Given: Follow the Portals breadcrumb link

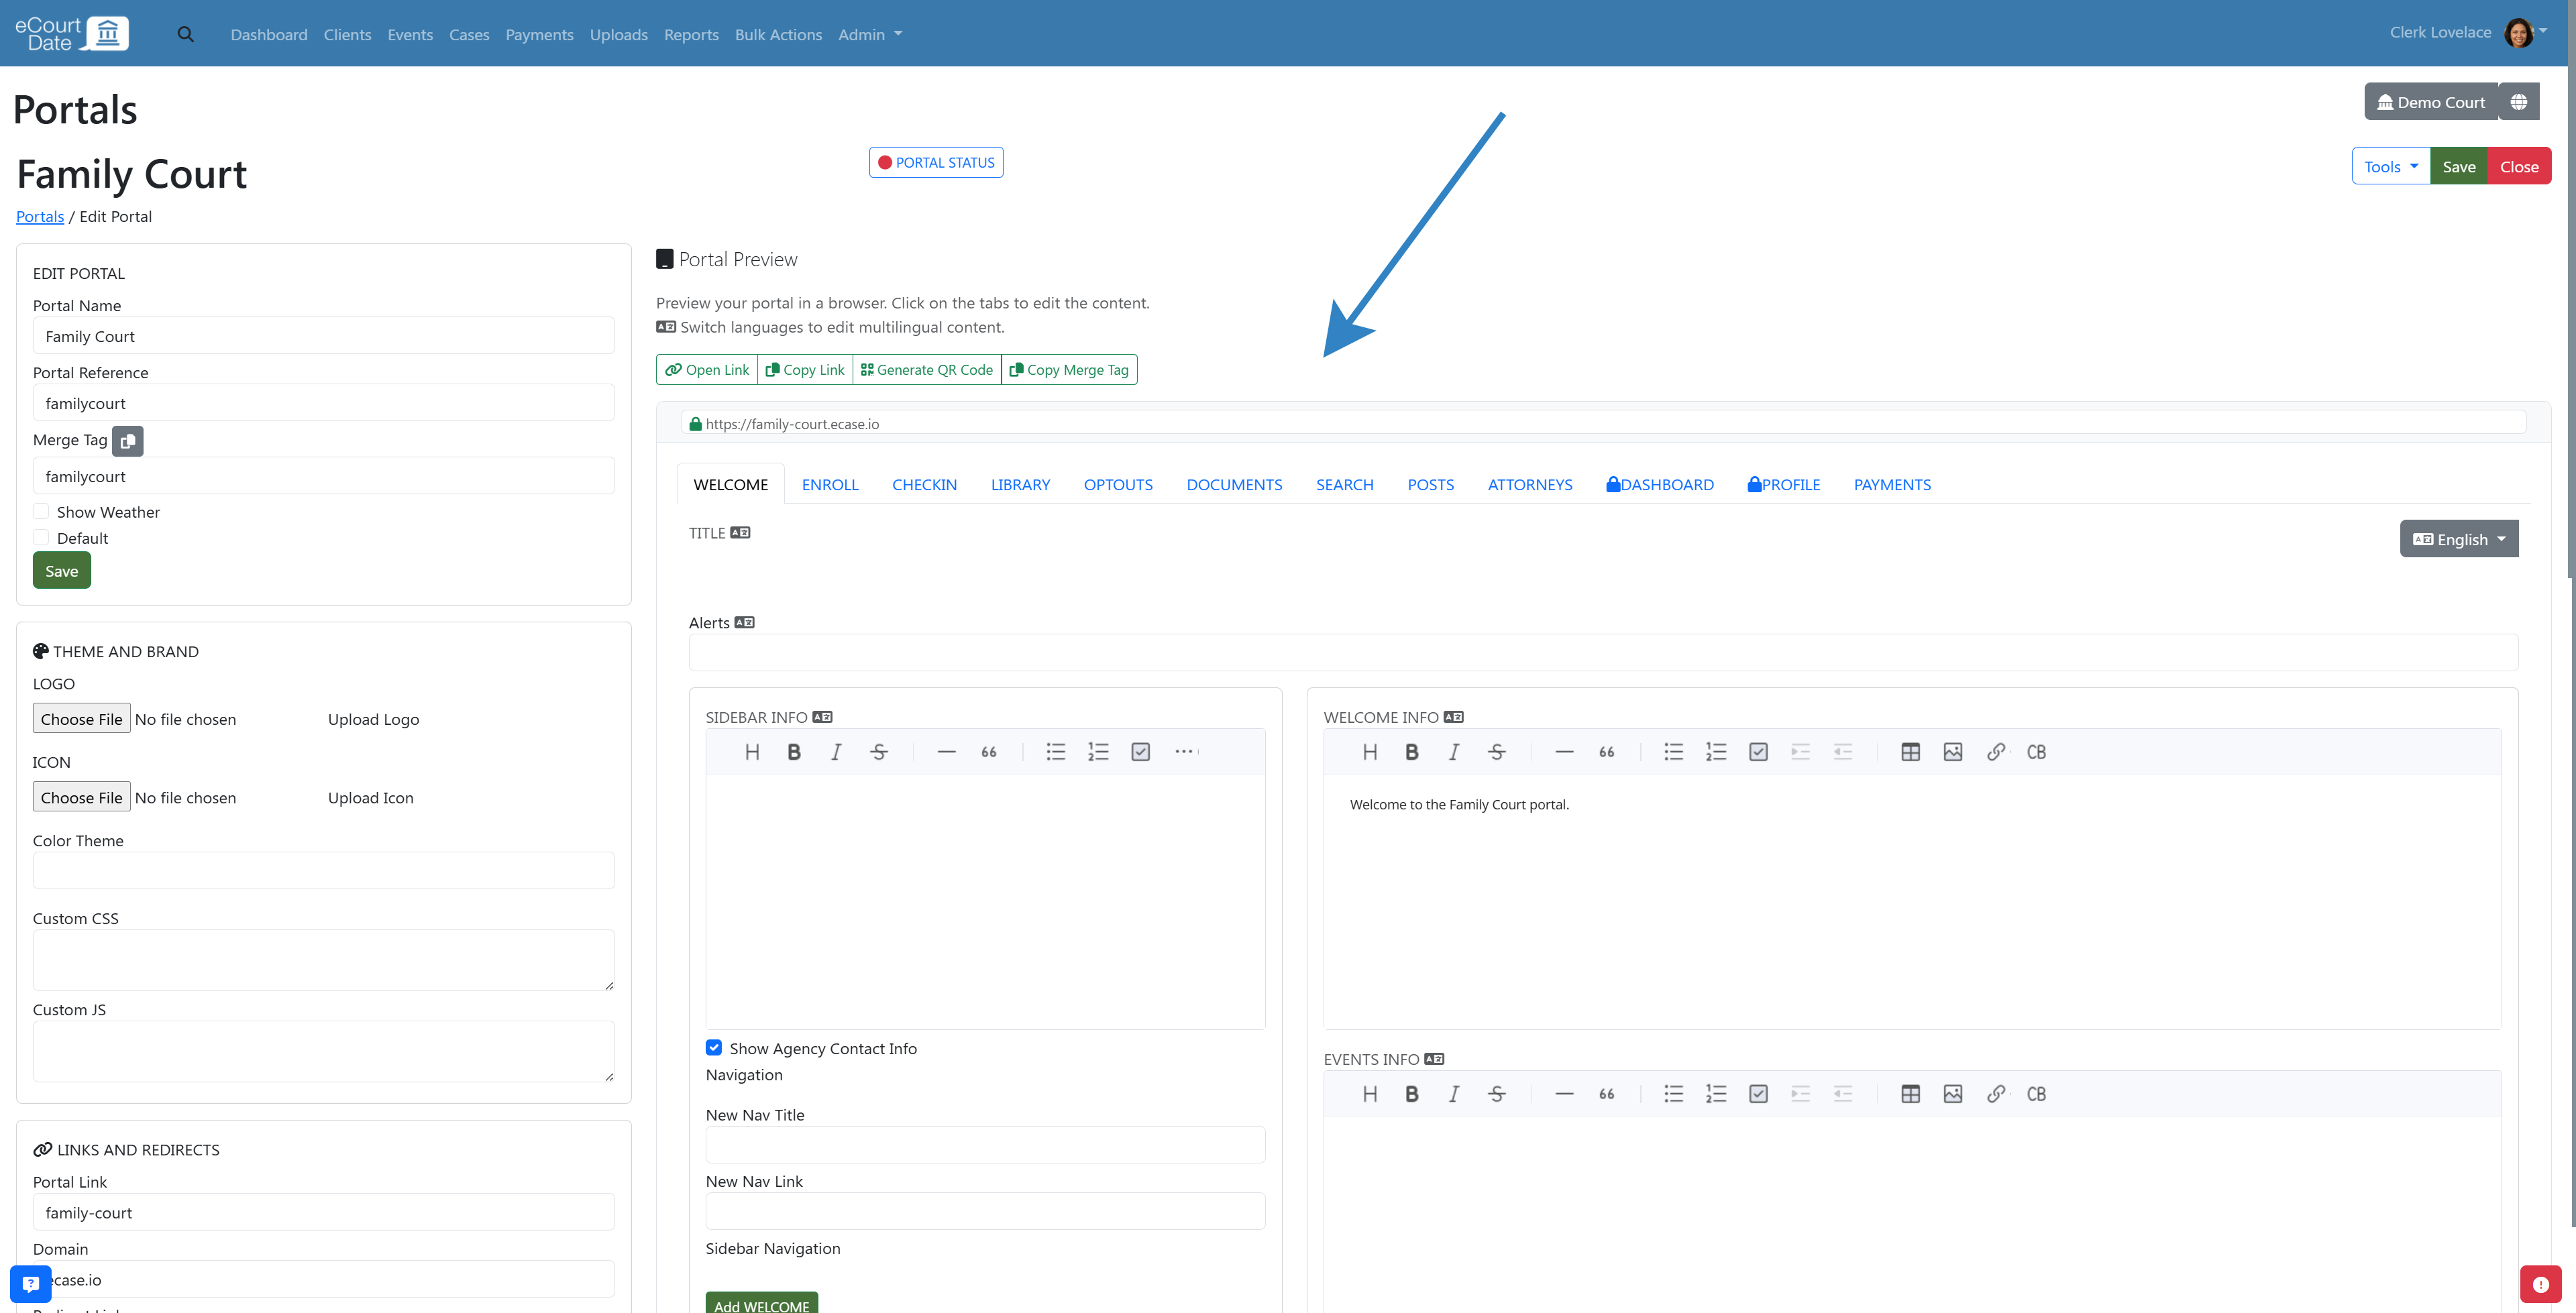Looking at the screenshot, I should 40,216.
